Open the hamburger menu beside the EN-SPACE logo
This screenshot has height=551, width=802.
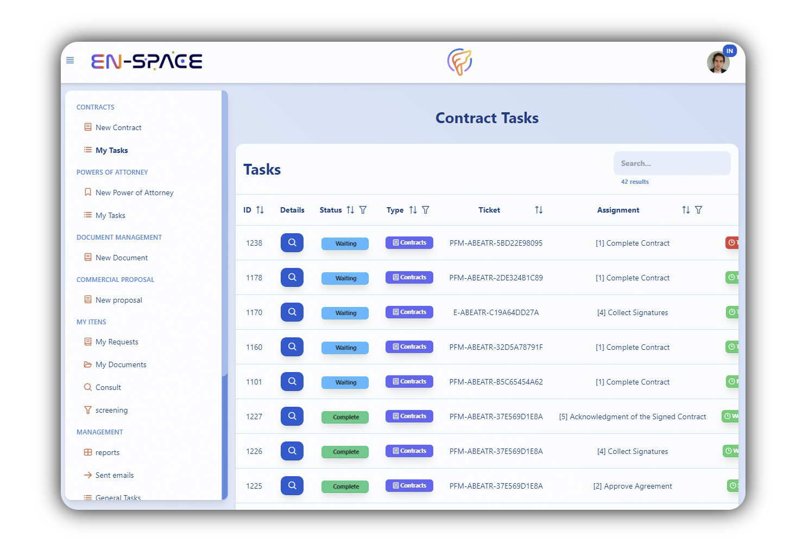[x=70, y=60]
